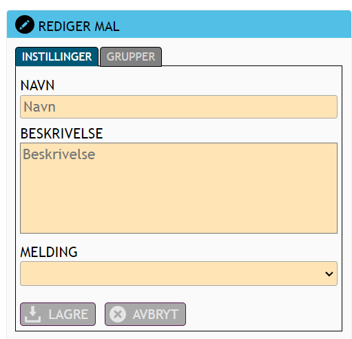Save the template with the Lagre button

point(58,314)
